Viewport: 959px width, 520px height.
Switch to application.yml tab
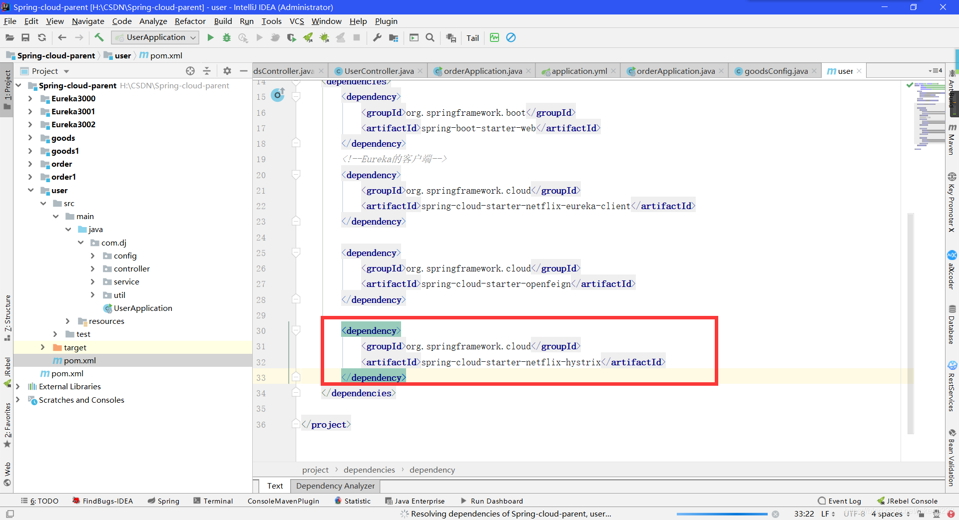point(579,71)
